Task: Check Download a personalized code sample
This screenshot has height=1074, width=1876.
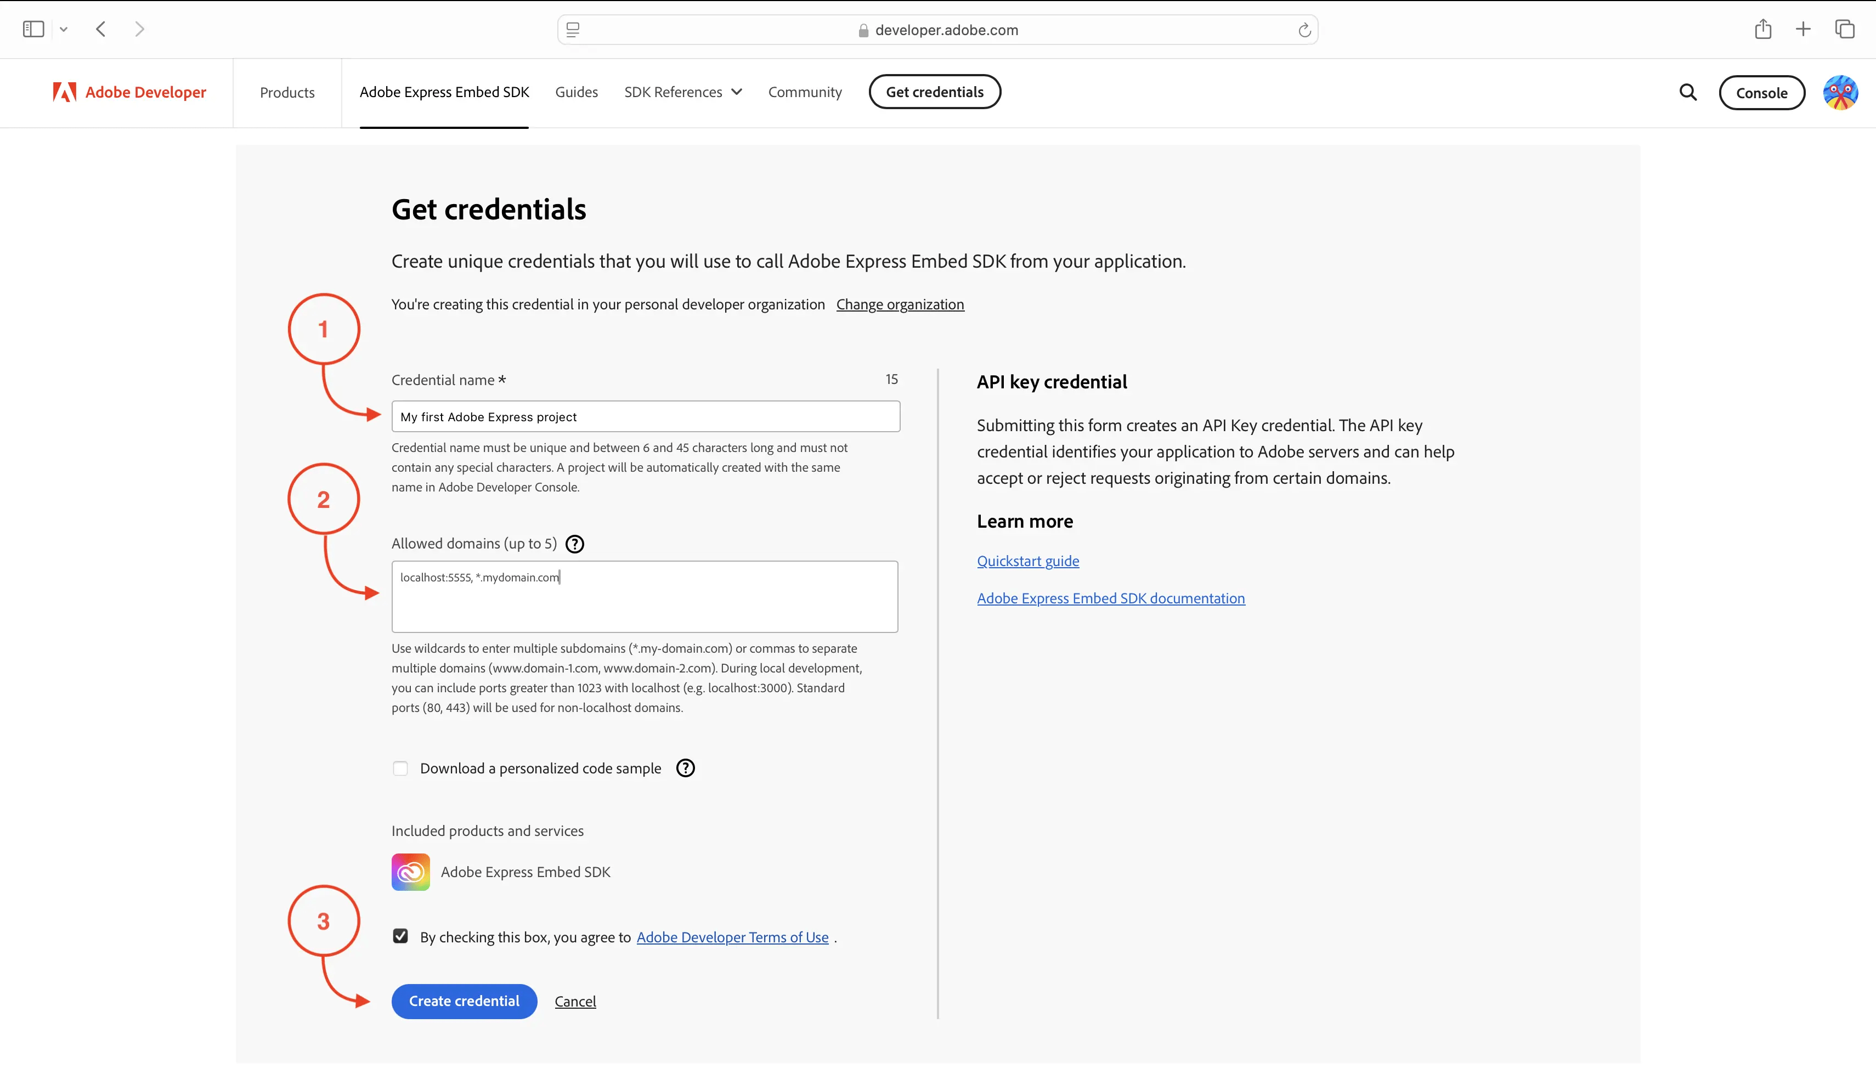Action: tap(400, 768)
